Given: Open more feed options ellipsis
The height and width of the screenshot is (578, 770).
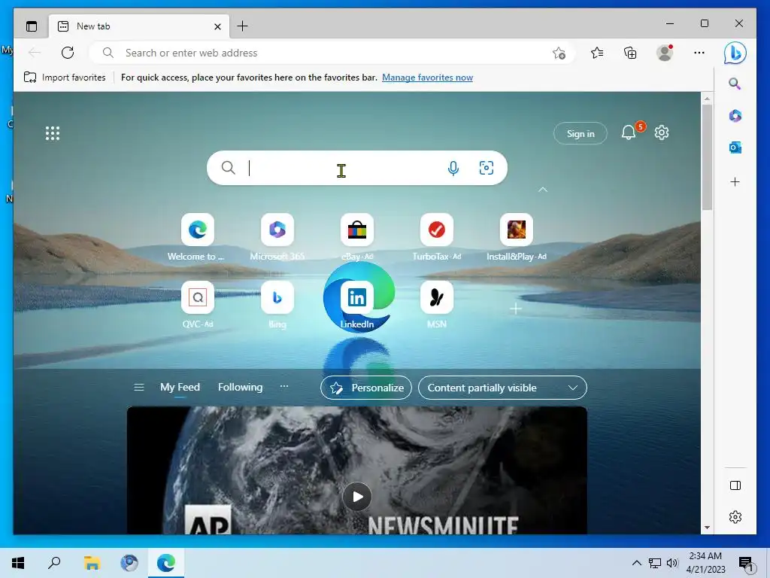Looking at the screenshot, I should pos(283,386).
